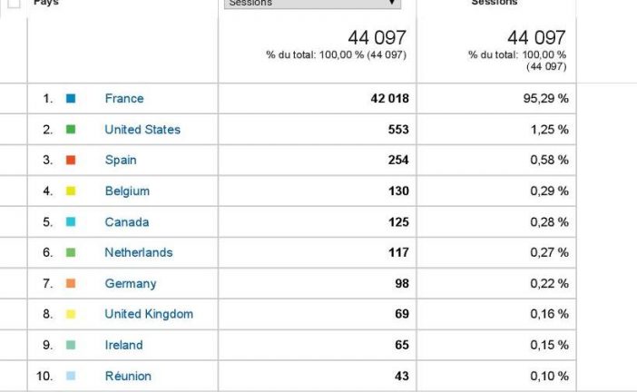Screen dimensions: 637x392
Task: Sort by the rightmost Sessions column header
Action: [495, 3]
